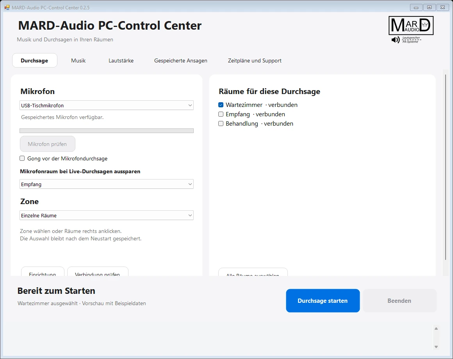Click the Beenden button
Viewport: 453px width, 359px height.
399,301
